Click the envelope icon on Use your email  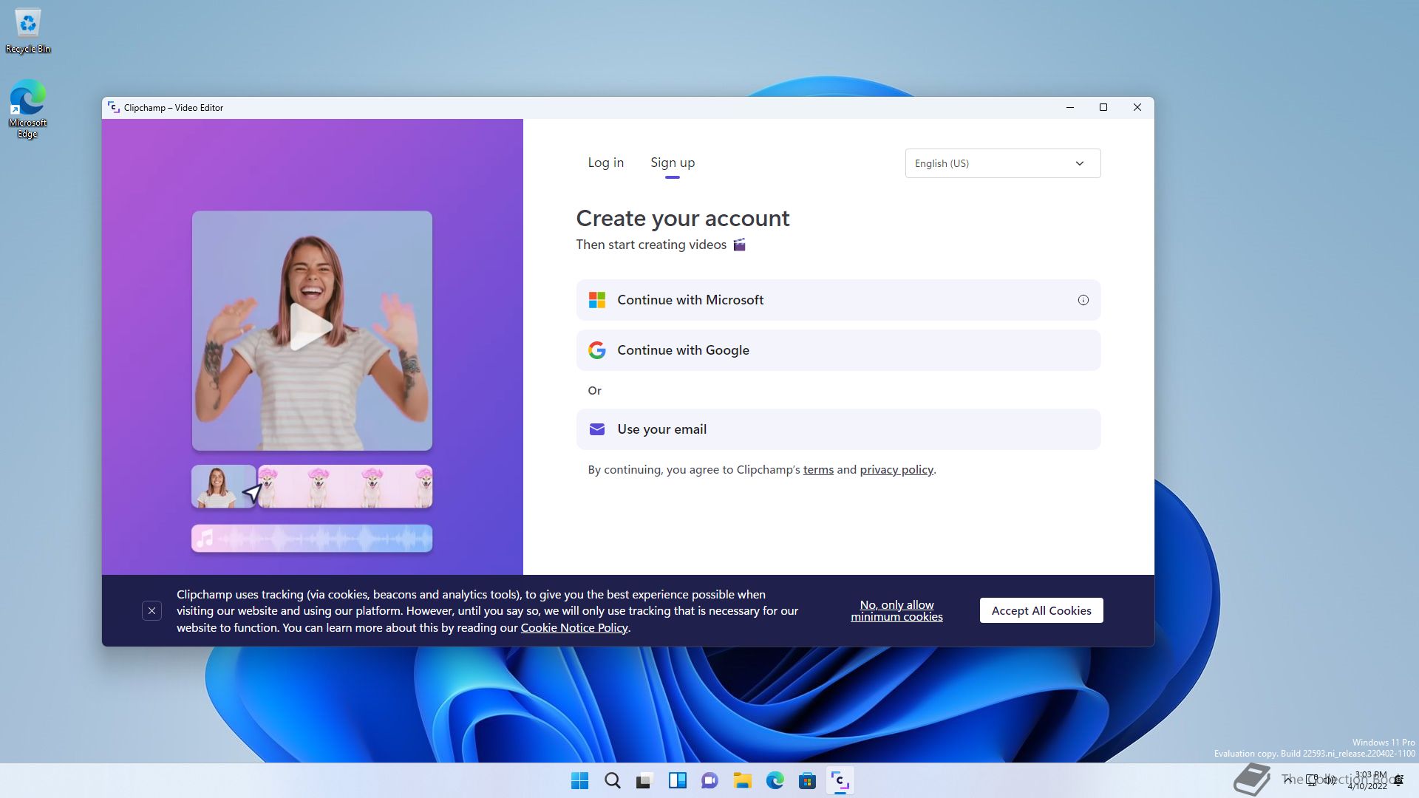(597, 429)
